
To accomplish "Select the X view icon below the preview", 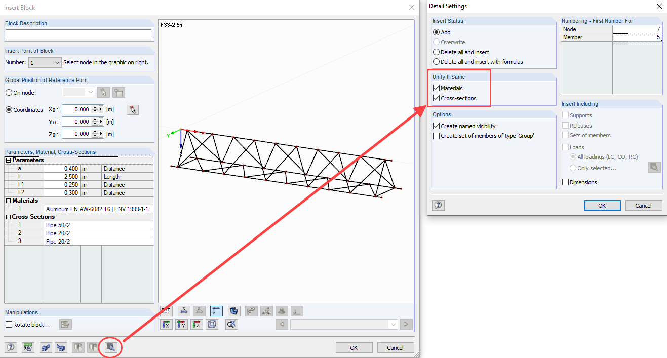I will pos(166,324).
